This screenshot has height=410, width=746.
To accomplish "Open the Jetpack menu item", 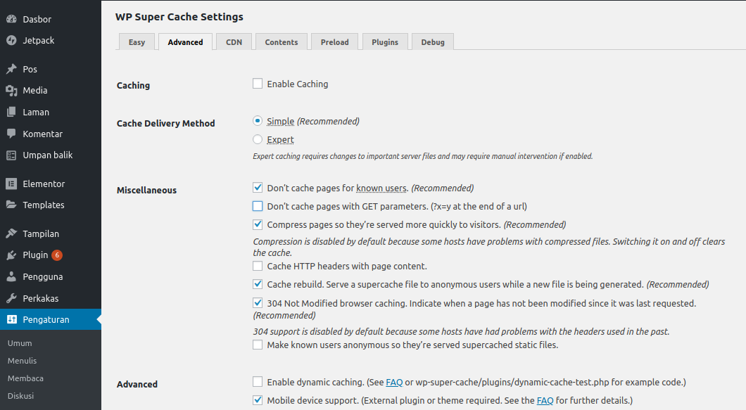I will tap(51, 40).
